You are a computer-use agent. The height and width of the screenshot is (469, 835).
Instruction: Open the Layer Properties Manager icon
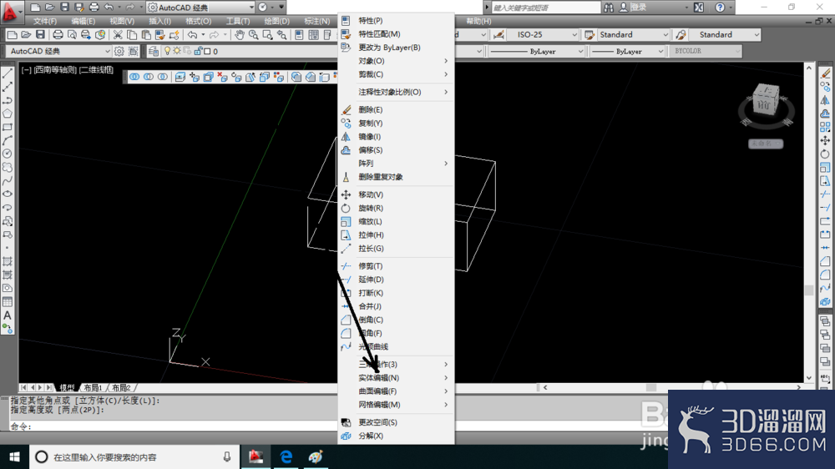coord(154,51)
